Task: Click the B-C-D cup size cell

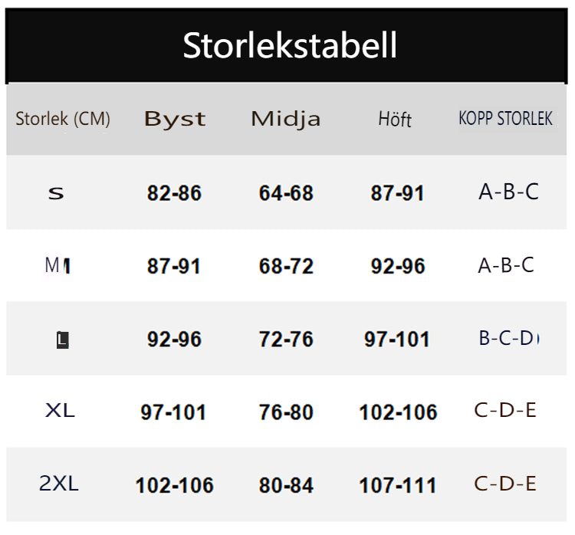Action: pyautogui.click(x=508, y=338)
